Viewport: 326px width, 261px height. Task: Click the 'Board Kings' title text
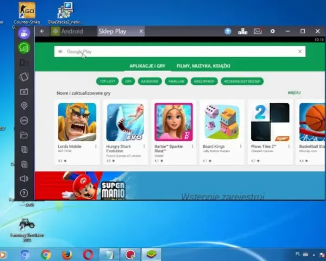pos(214,146)
